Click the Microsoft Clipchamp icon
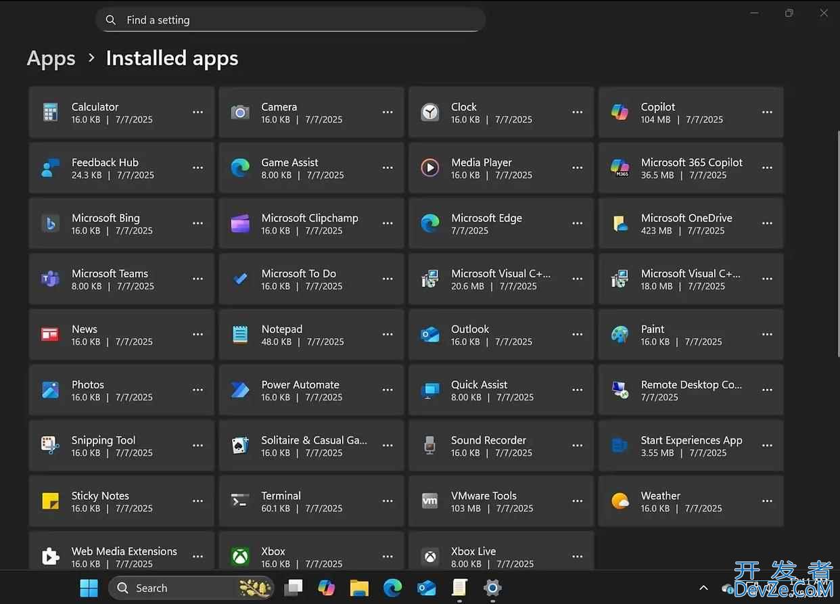Viewport: 840px width, 604px height. [x=240, y=223]
